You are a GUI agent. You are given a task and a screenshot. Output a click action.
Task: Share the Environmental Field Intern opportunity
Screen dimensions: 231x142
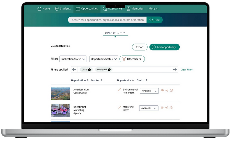point(167,90)
